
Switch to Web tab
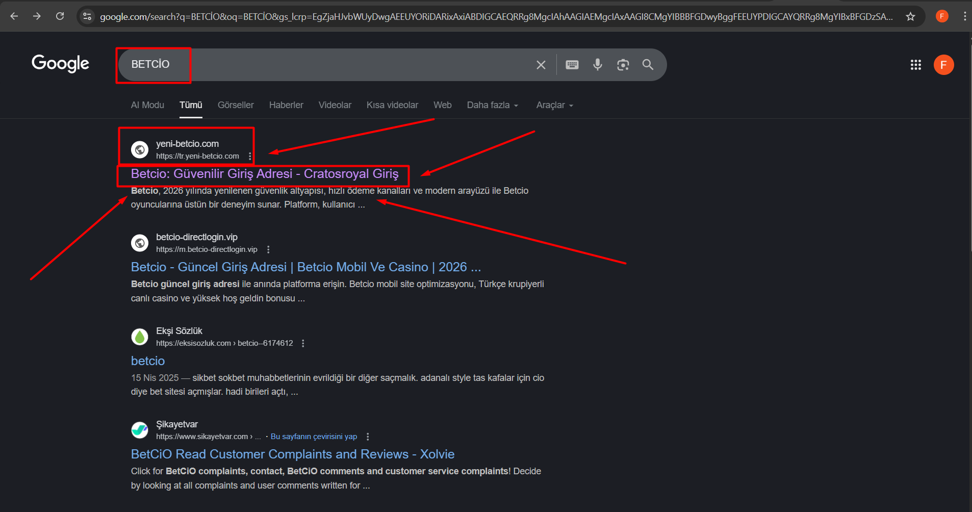click(443, 105)
